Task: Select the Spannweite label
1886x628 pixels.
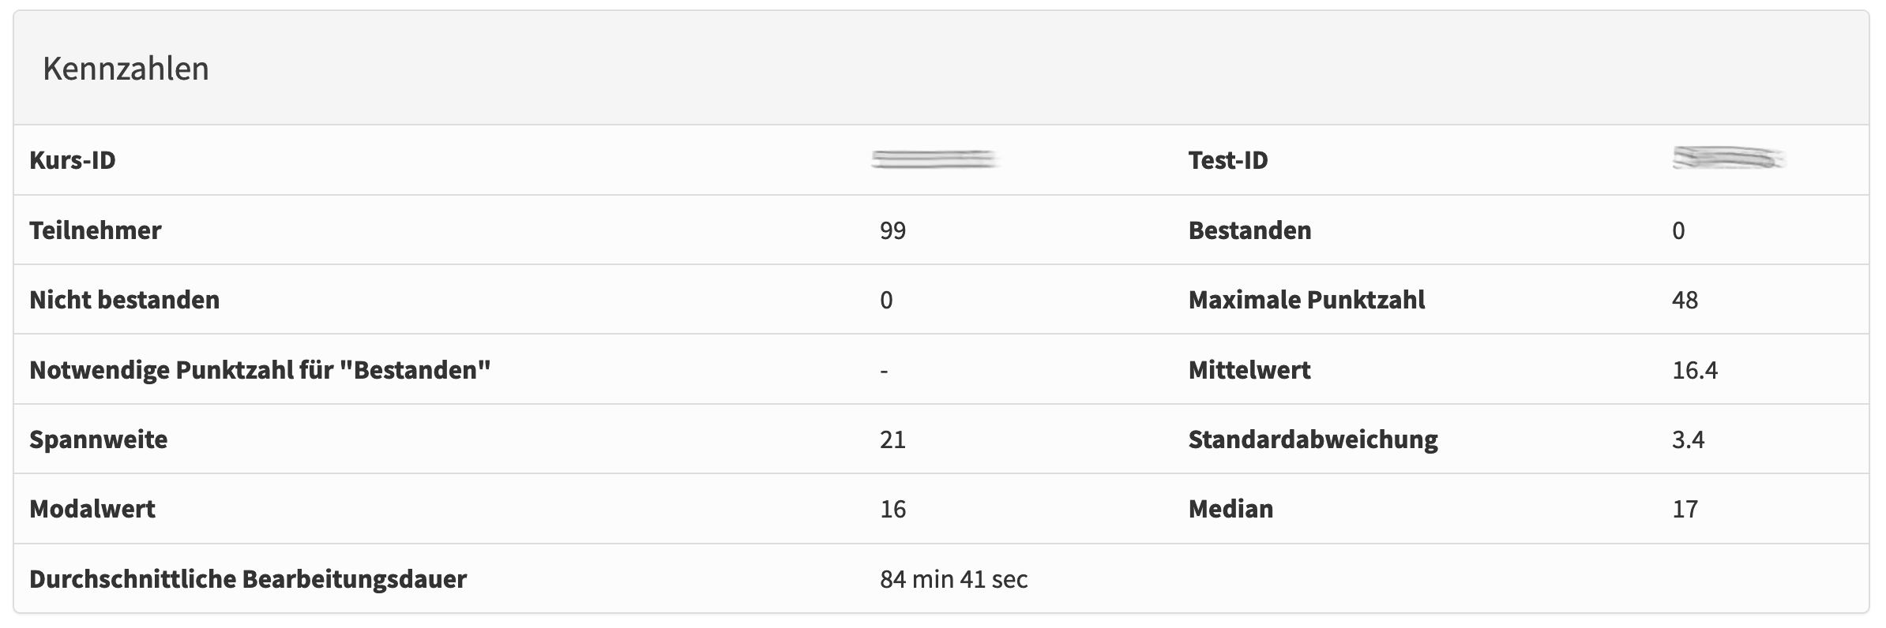Action: coord(98,439)
